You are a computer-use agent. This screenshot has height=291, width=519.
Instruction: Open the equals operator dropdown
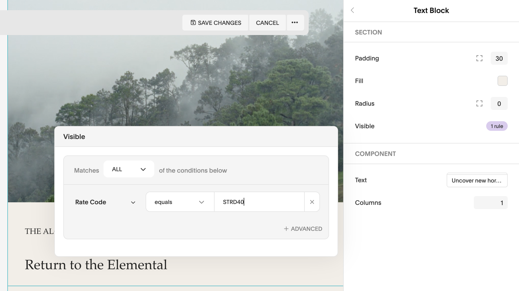[x=179, y=202]
